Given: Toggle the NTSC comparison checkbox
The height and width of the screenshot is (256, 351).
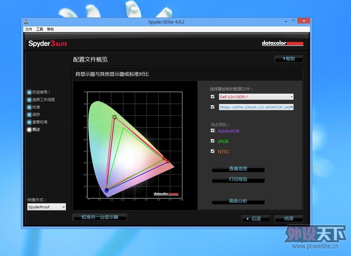Looking at the screenshot, I should point(213,151).
